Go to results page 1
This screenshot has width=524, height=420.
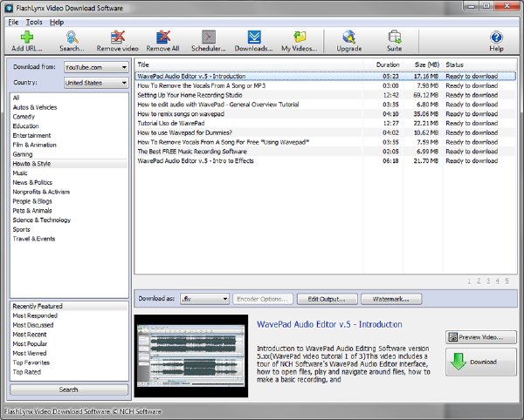(469, 281)
